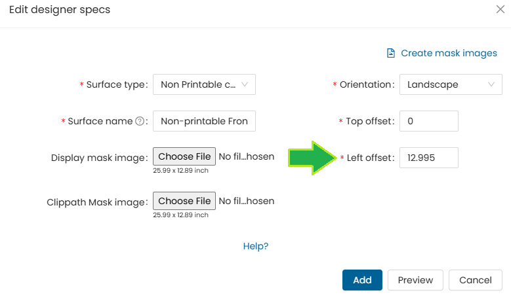The height and width of the screenshot is (299, 511).
Task: Click the Surface name help question icon
Action: pyautogui.click(x=139, y=121)
